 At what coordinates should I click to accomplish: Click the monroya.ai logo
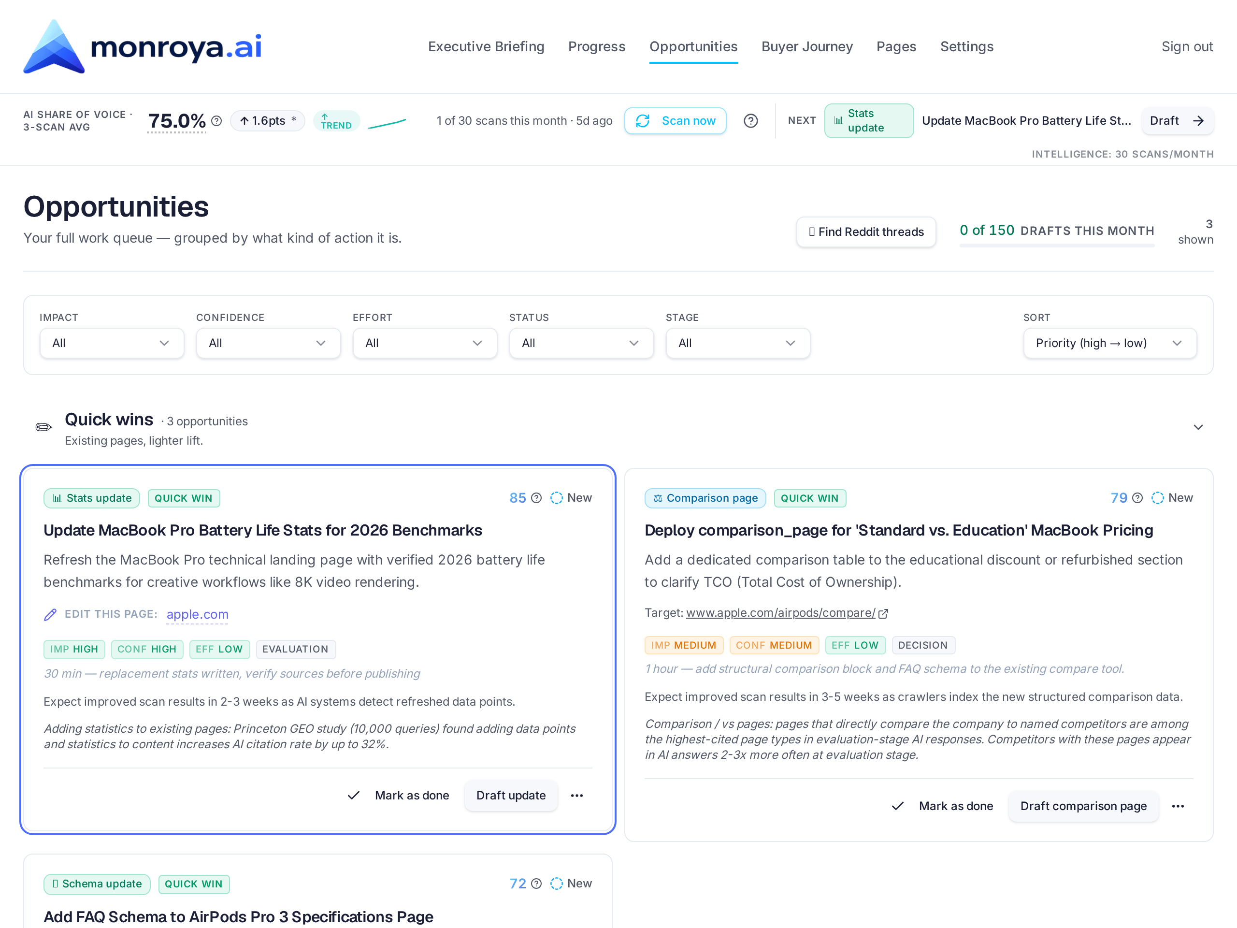(x=143, y=46)
